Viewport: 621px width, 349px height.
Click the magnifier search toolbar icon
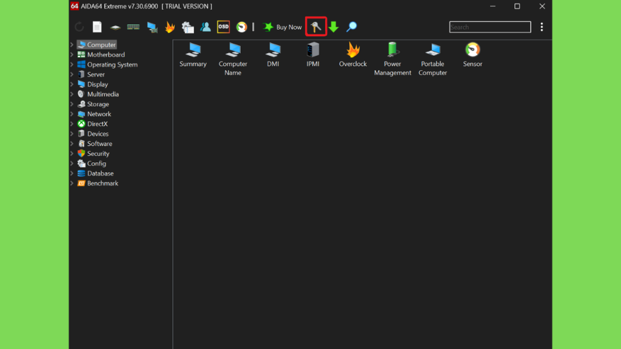tap(351, 27)
